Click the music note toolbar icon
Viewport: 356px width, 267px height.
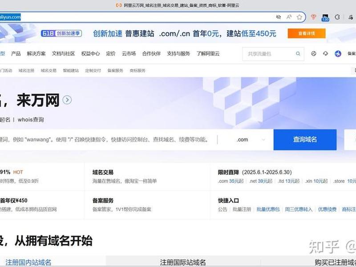pos(351,17)
